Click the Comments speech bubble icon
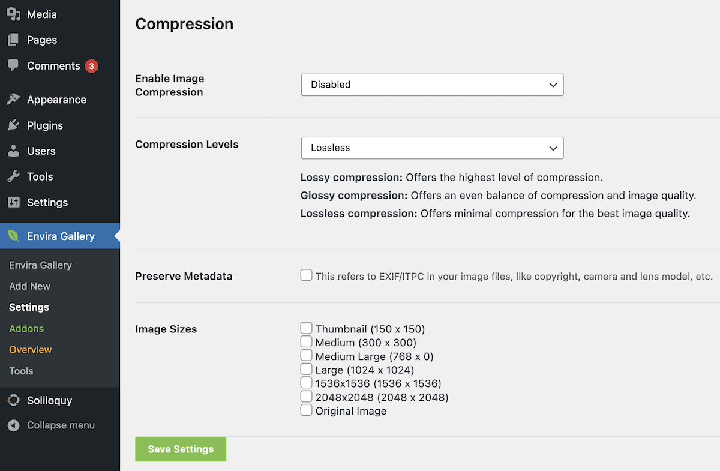 point(13,65)
